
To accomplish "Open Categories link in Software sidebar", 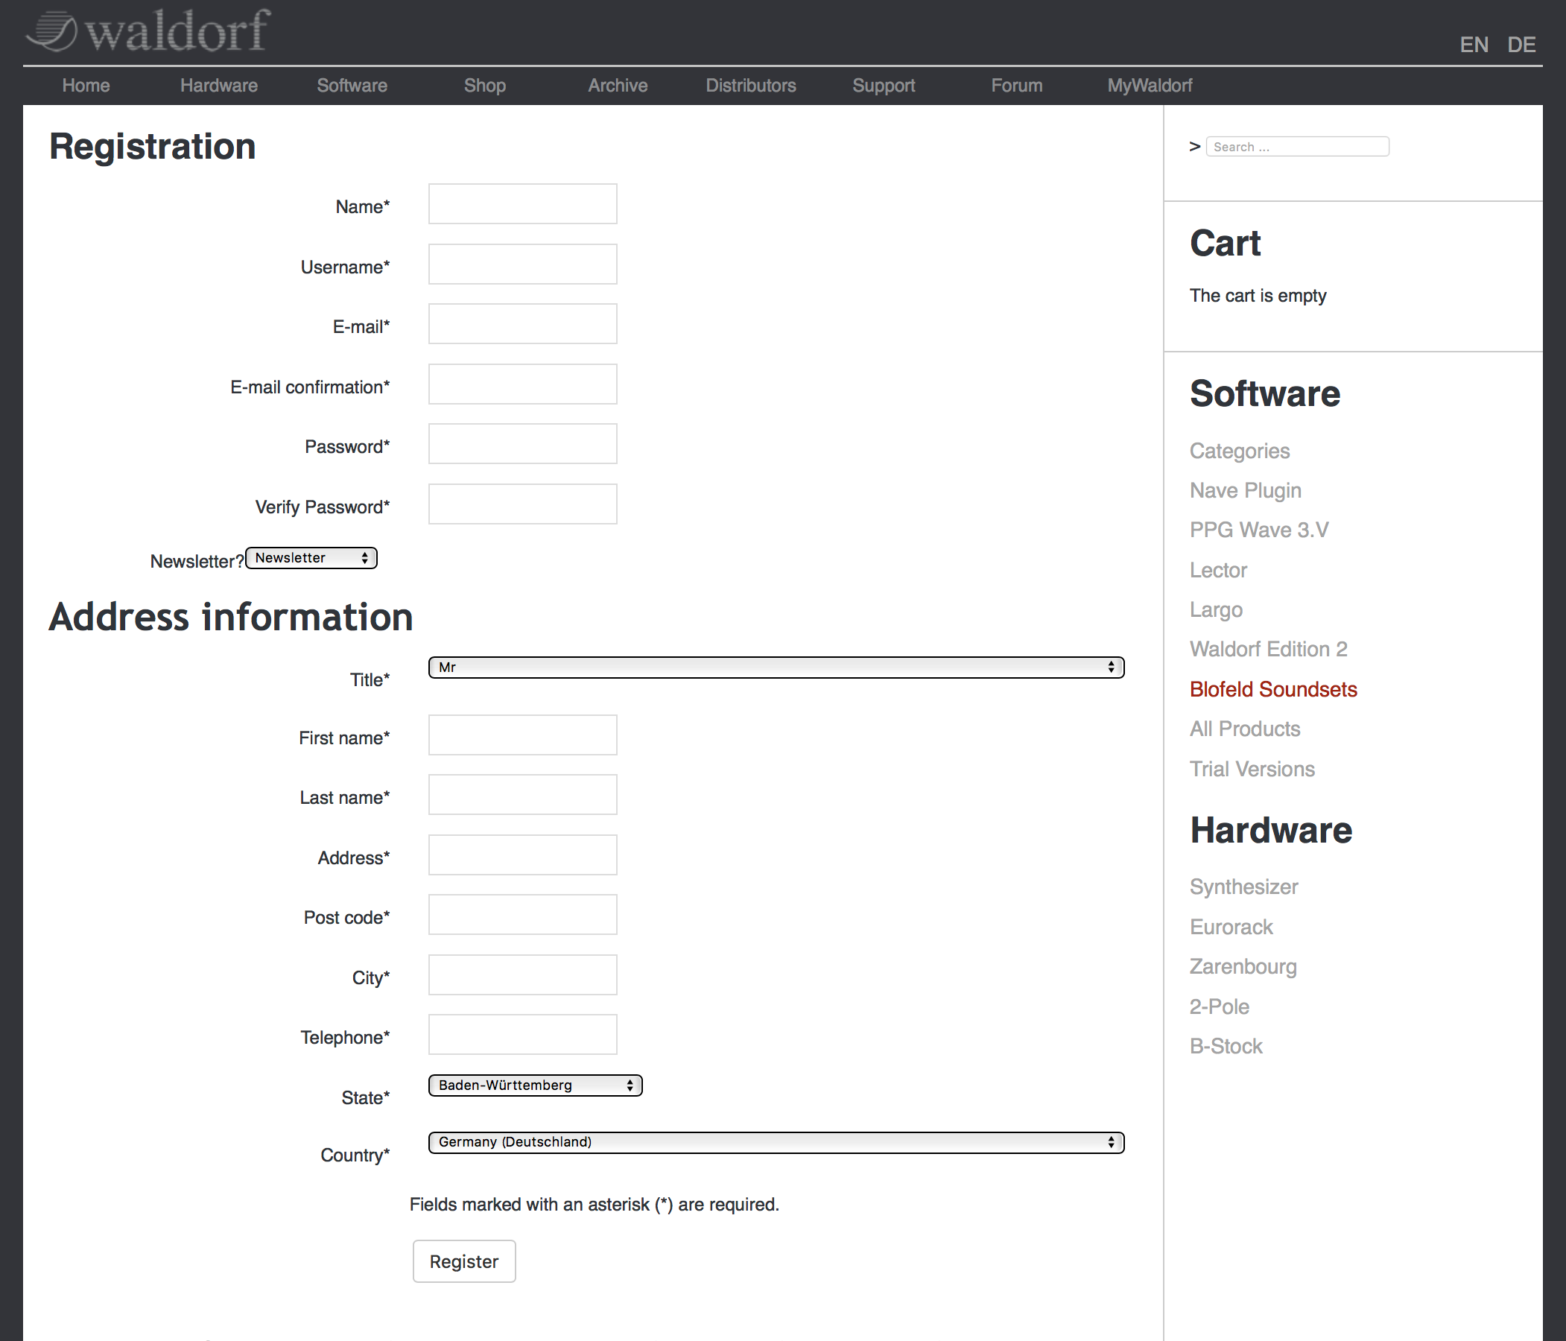I will 1240,451.
